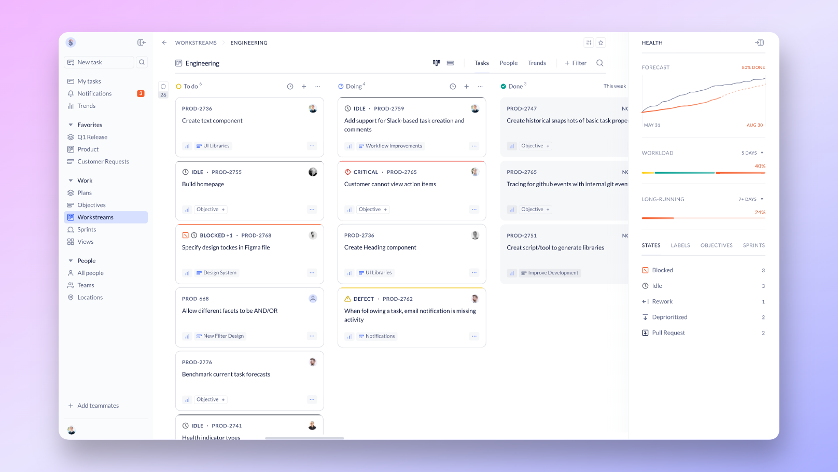The height and width of the screenshot is (472, 838).
Task: Switch to the Trends tab
Action: (x=537, y=63)
